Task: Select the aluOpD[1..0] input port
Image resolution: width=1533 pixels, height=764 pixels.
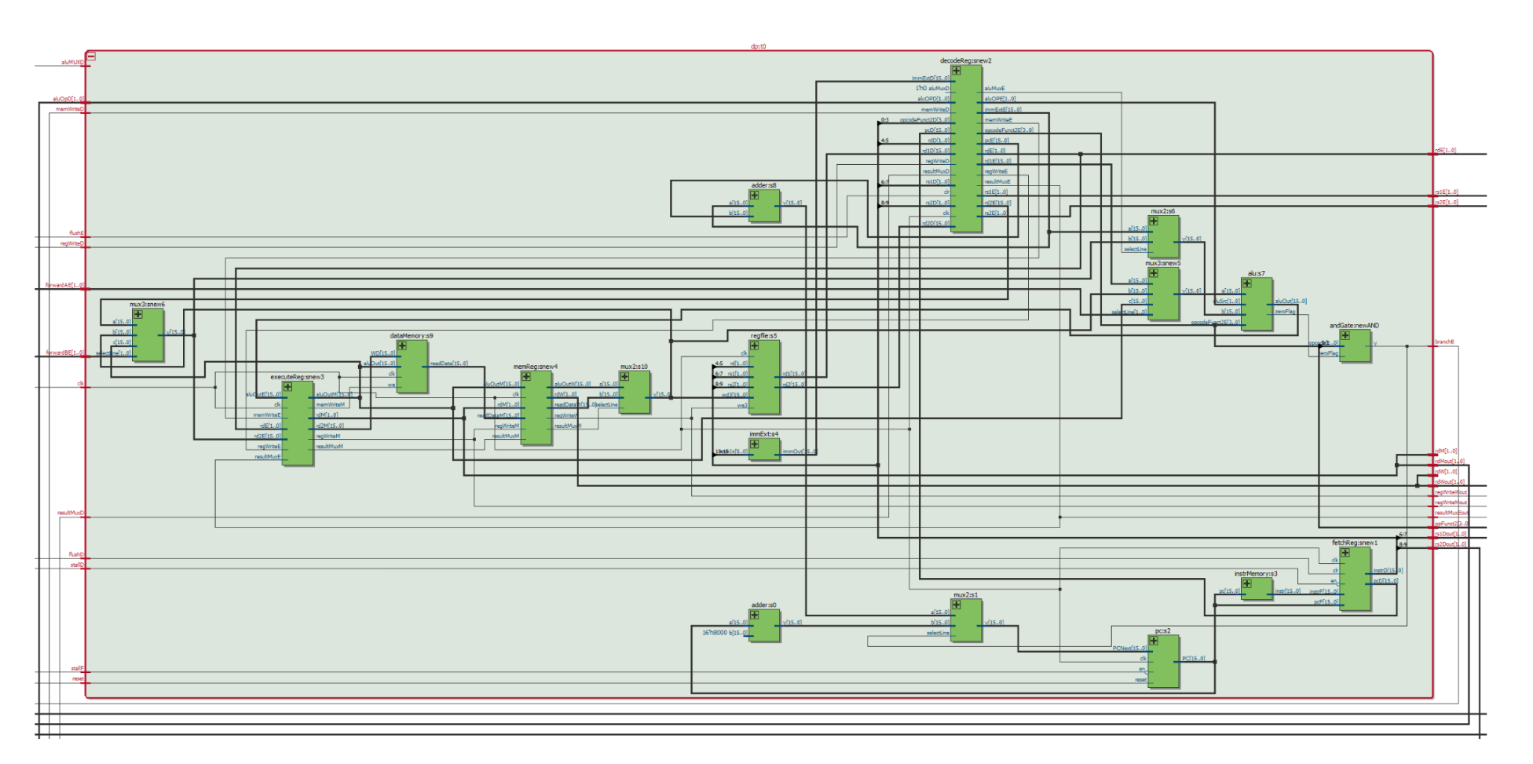Action: click(68, 99)
